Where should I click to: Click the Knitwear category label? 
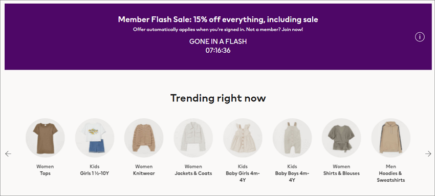[x=144, y=173]
